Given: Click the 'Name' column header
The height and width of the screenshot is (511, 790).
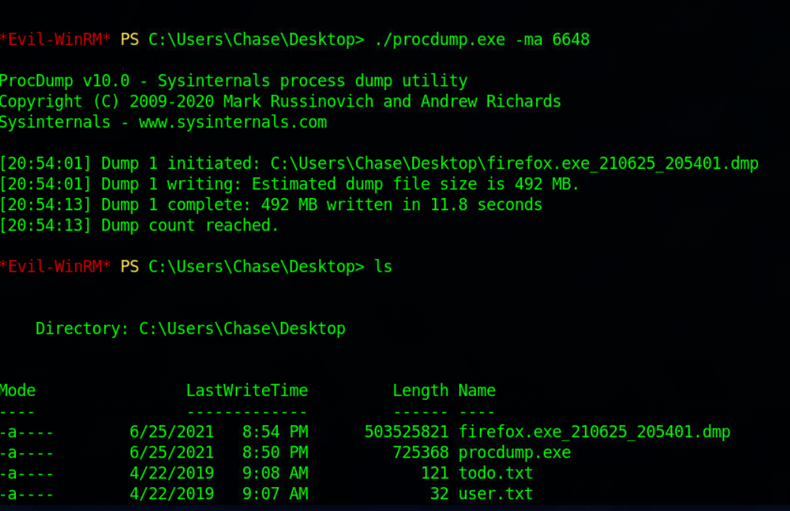Looking at the screenshot, I should point(477,391).
